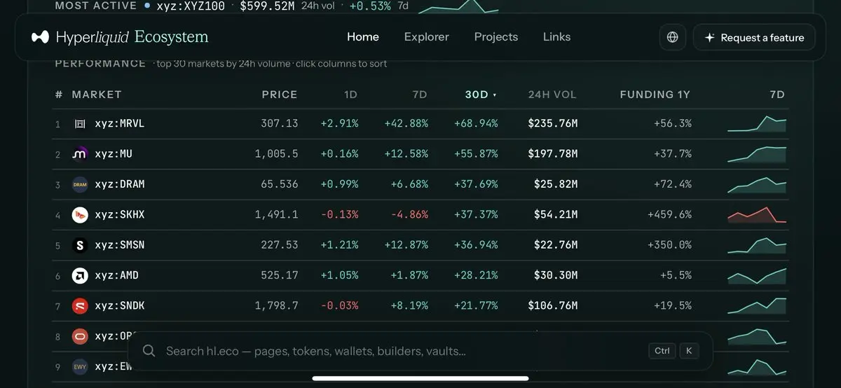841x388 pixels.
Task: Sort by the 30D column header
Action: 481,95
